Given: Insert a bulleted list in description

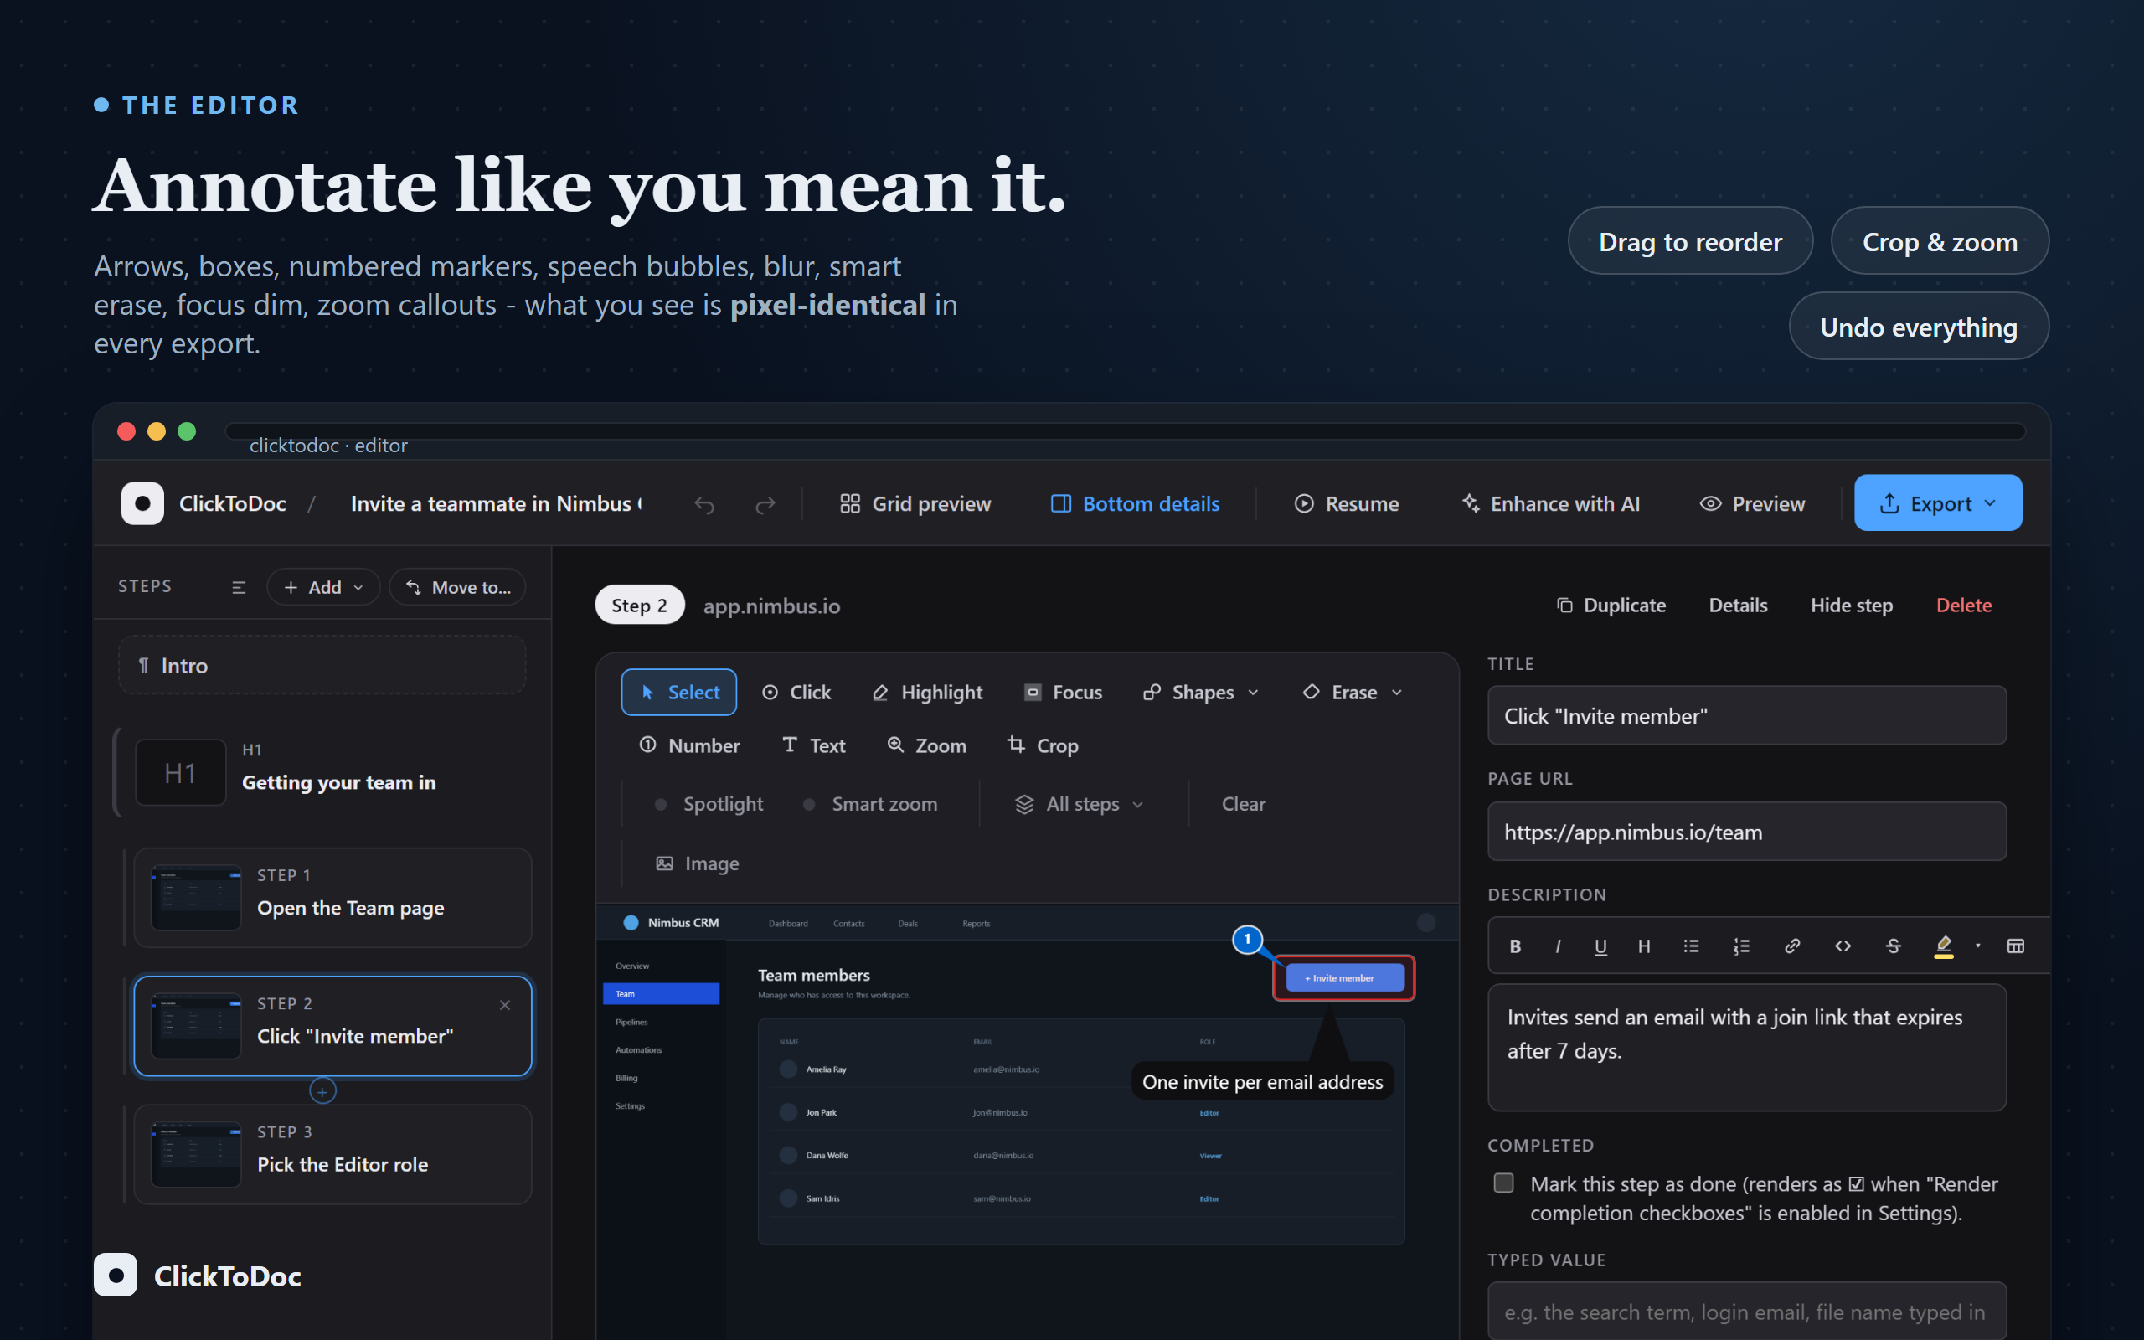Looking at the screenshot, I should point(1690,946).
